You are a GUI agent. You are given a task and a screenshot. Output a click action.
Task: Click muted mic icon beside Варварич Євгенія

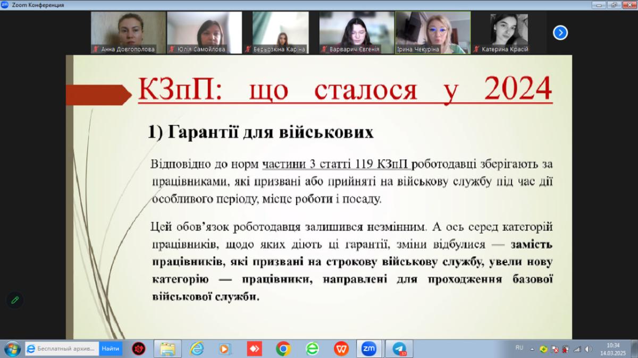click(x=325, y=49)
